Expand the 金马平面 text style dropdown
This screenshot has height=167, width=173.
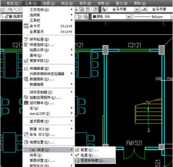click(136, 10)
